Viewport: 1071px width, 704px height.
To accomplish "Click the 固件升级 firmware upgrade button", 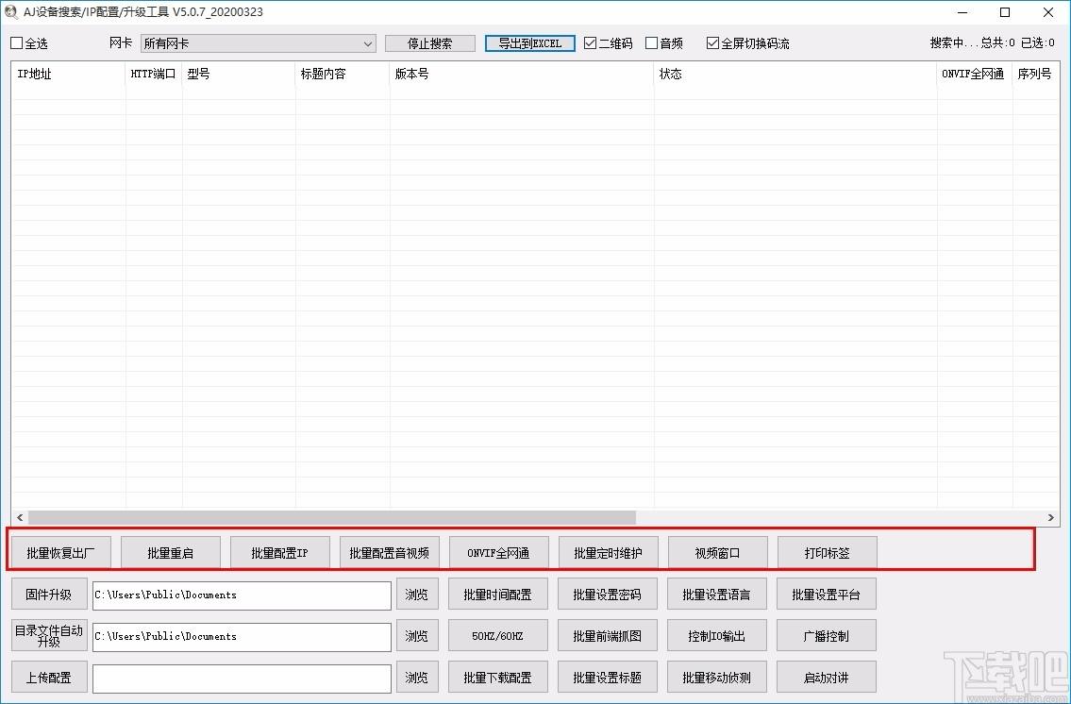I will point(49,595).
